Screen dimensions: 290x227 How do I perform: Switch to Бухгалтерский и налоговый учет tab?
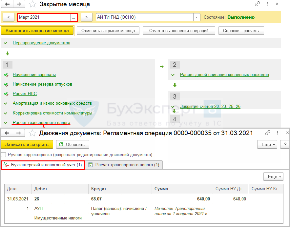tap(43, 165)
